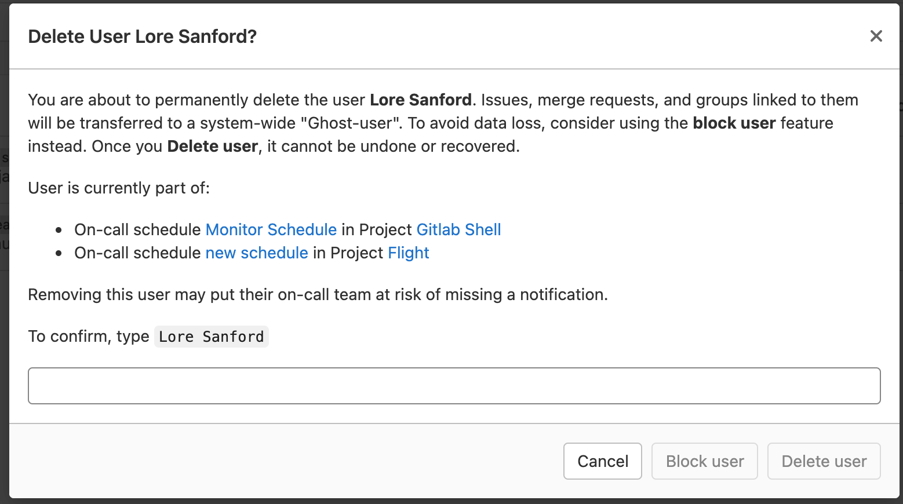903x504 pixels.
Task: View the schedule called new schedule
Action: 257,253
